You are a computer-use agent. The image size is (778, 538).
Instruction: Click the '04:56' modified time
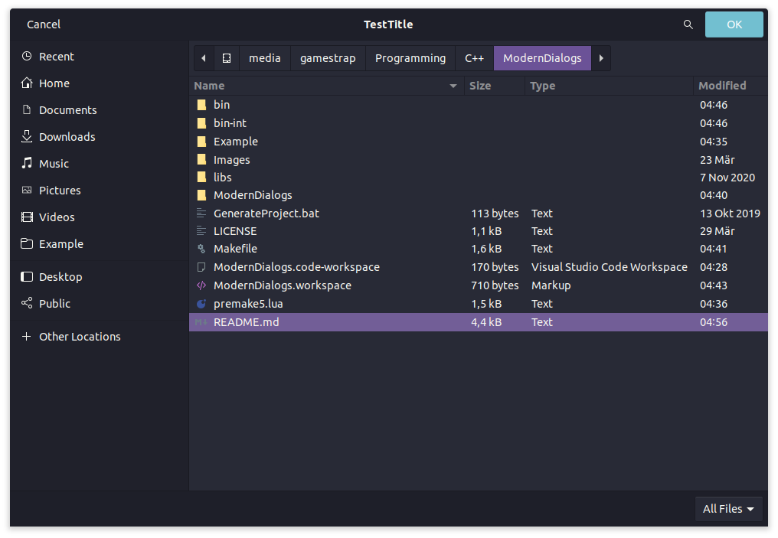click(714, 322)
